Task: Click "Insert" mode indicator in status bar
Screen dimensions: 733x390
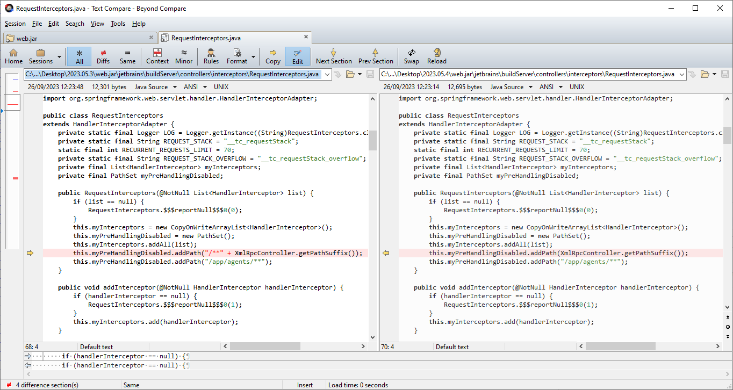Action: [x=305, y=385]
